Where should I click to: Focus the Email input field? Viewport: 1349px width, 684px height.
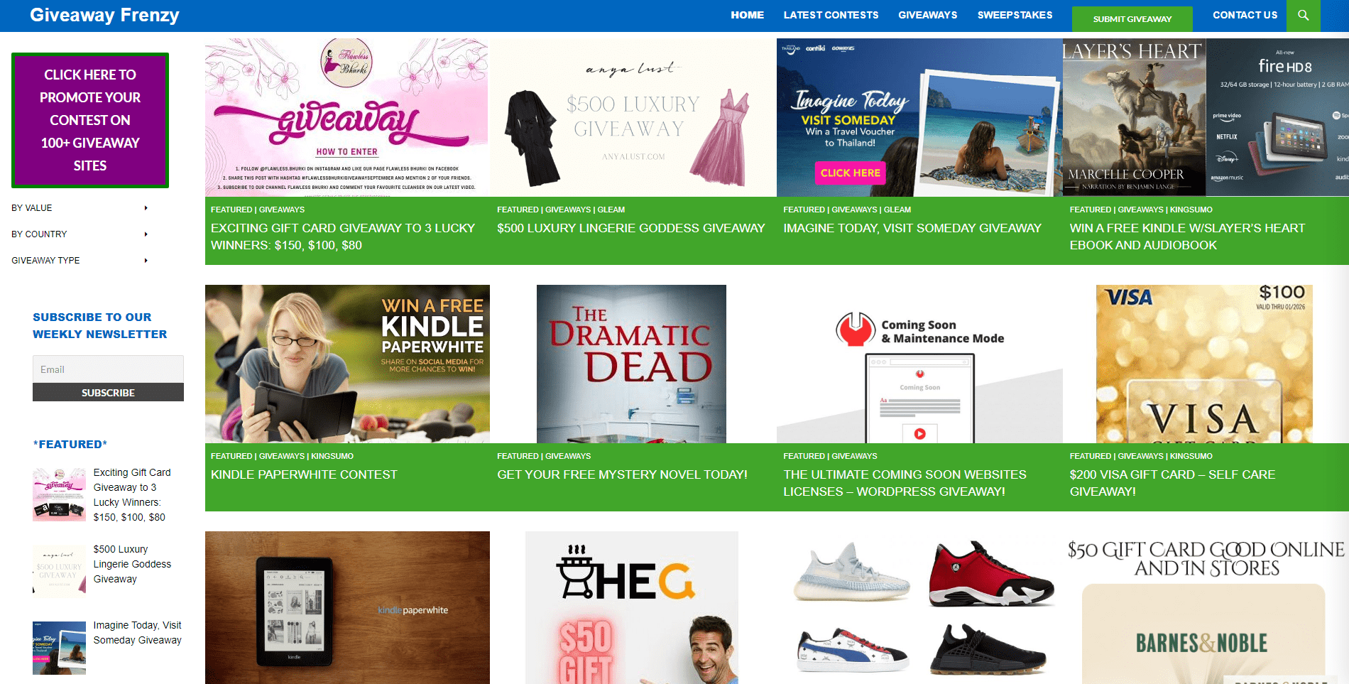(108, 369)
